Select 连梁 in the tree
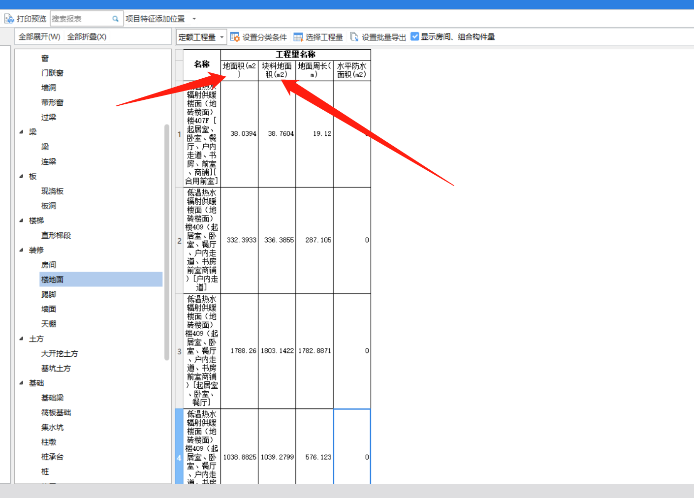The image size is (694, 498). coord(49,161)
